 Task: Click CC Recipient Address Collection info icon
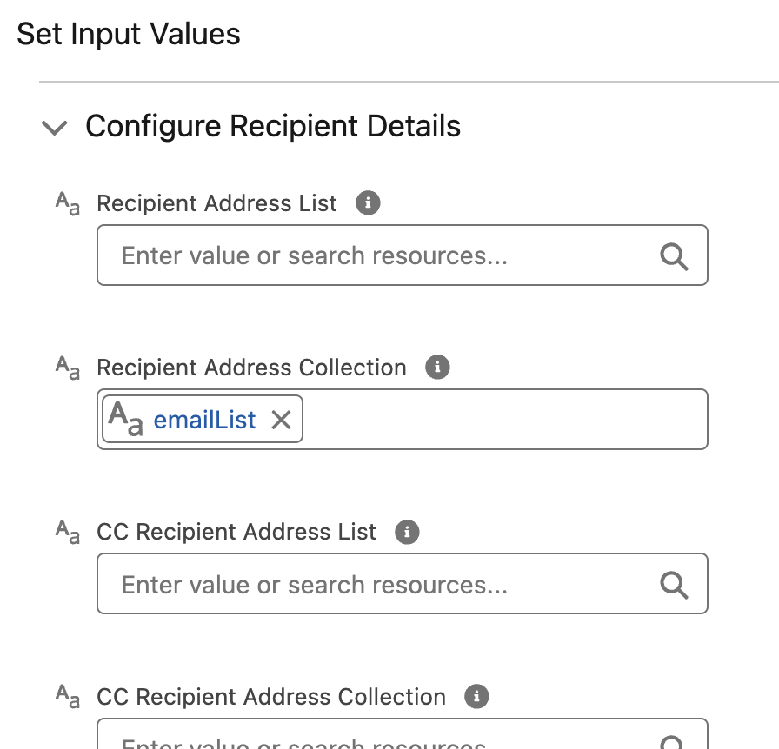(476, 696)
